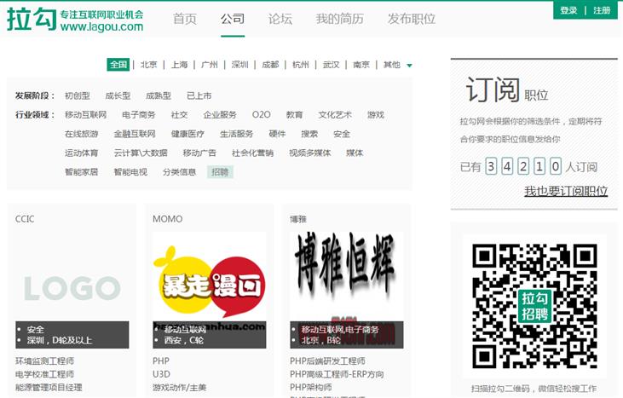Select the 生活服务 industry filter
Viewport: 623px width, 398px height.
click(236, 134)
